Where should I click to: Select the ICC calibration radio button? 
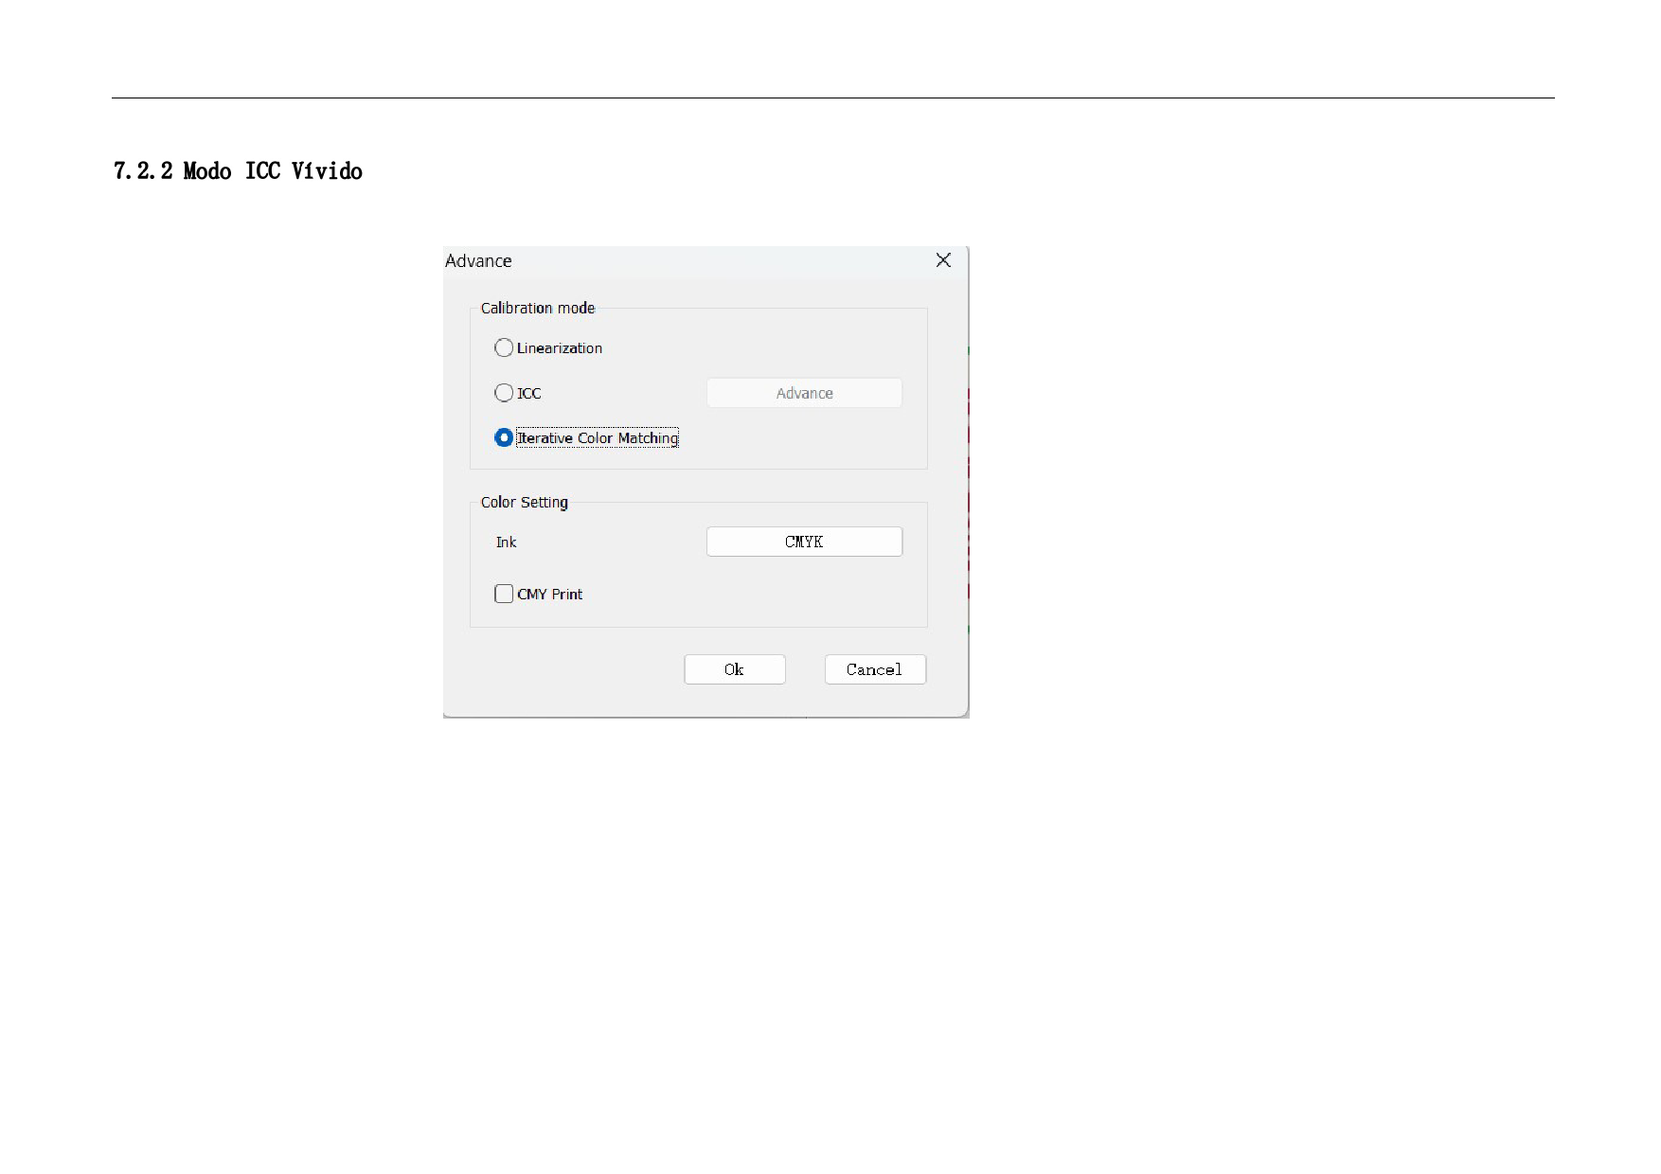coord(504,393)
